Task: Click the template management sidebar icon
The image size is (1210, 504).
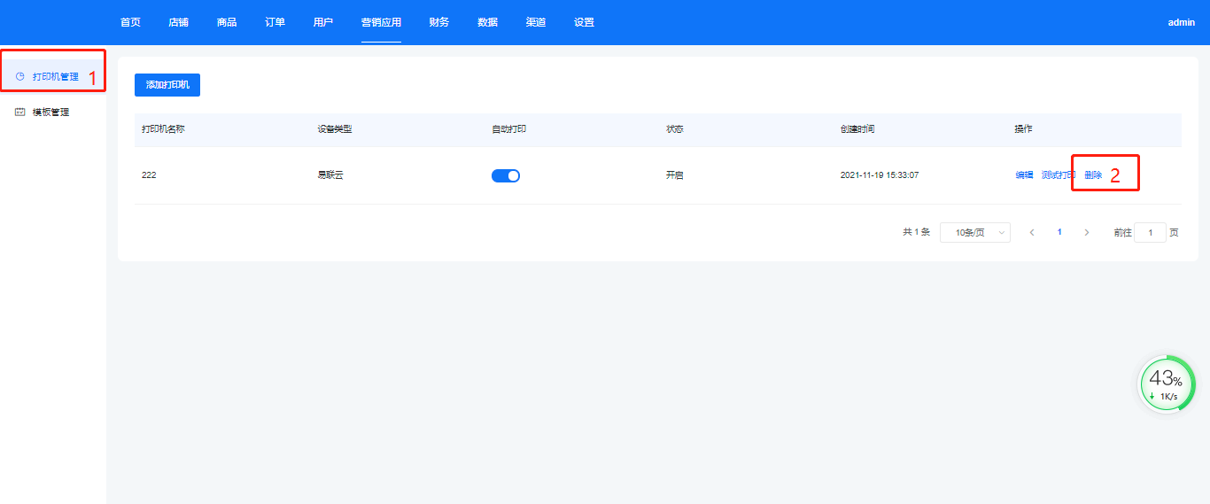Action: (x=20, y=112)
